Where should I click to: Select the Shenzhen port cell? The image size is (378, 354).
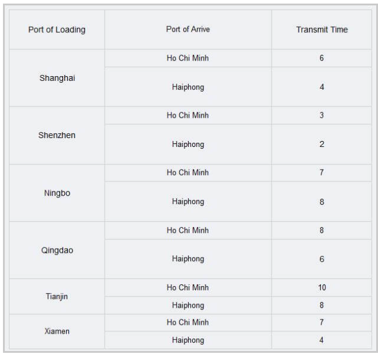click(x=57, y=135)
